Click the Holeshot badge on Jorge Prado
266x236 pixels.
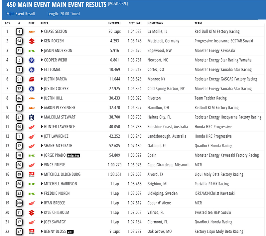(x=73, y=155)
